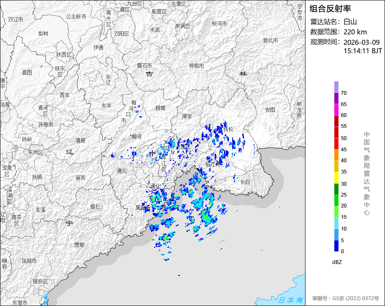Select the 组合反射率 title text
The image size is (385, 306).
(x=330, y=8)
